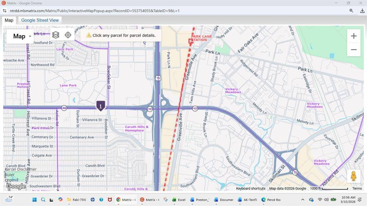Toggle the 1000 ft map scale
This screenshot has width=367, height=206.
click(x=329, y=188)
